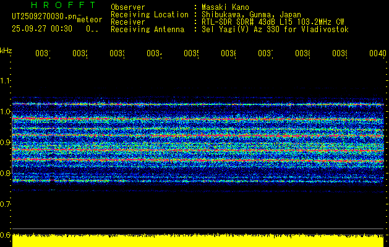Click the Observer field label

tap(128, 7)
